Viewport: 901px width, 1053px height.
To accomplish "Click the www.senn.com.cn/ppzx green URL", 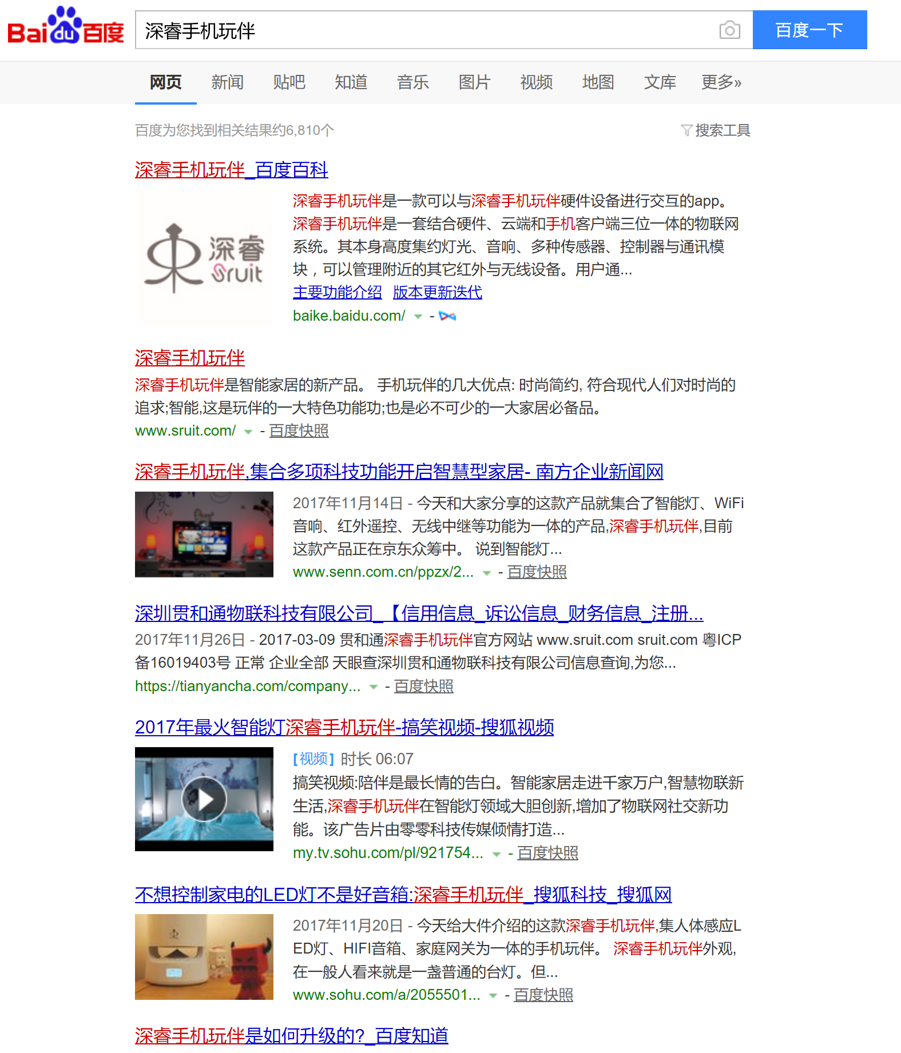I will point(383,572).
